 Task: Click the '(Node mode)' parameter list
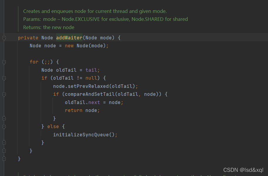(98, 38)
